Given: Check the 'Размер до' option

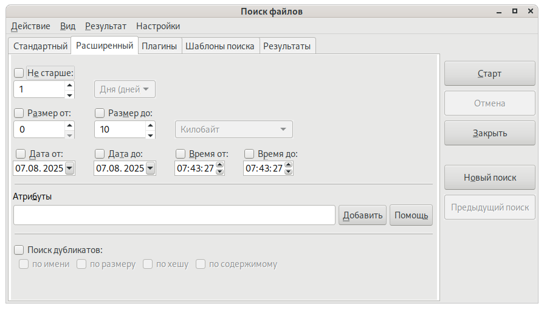Looking at the screenshot, I should tap(100, 113).
